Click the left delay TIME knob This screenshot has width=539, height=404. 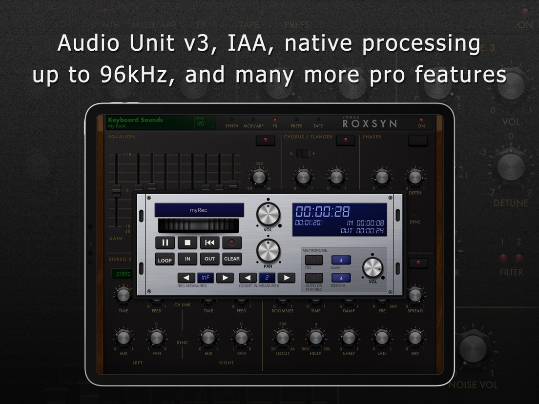click(x=123, y=295)
